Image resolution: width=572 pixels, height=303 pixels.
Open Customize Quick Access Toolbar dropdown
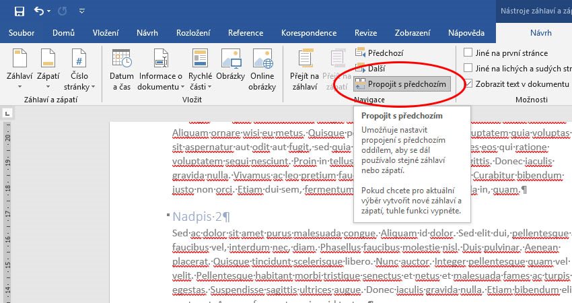click(82, 11)
